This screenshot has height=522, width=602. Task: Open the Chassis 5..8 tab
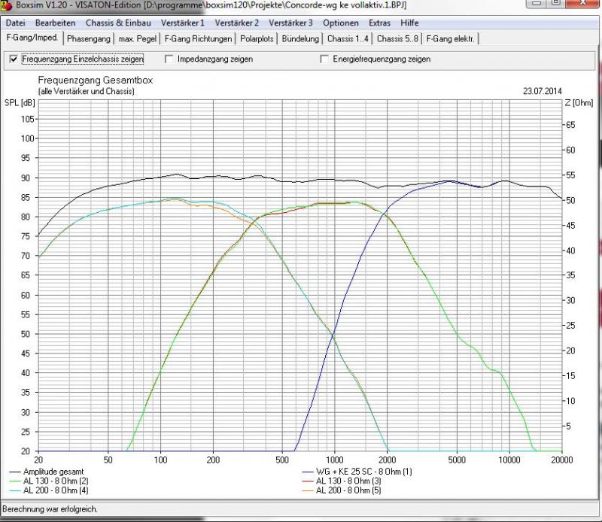pos(397,38)
